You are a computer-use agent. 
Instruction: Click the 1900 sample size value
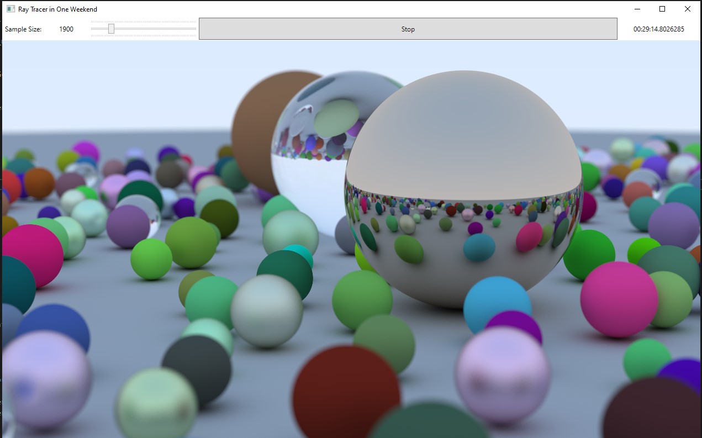tap(66, 29)
